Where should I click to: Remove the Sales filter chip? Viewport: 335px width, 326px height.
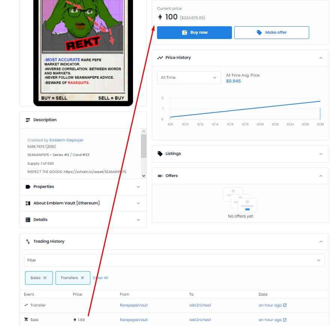click(x=45, y=278)
